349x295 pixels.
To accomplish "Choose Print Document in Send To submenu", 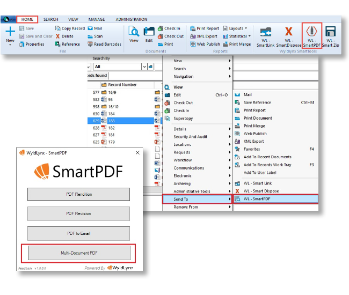I will click(275, 118).
